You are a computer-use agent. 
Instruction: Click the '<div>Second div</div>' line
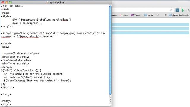tap(16, 60)
